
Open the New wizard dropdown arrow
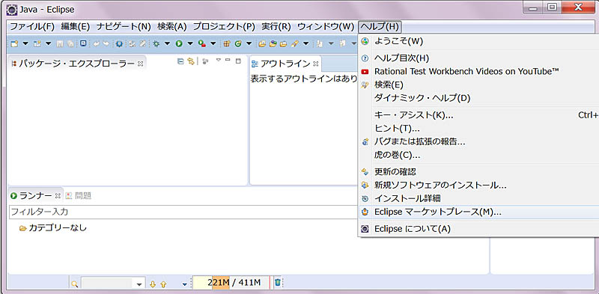pyautogui.click(x=25, y=43)
